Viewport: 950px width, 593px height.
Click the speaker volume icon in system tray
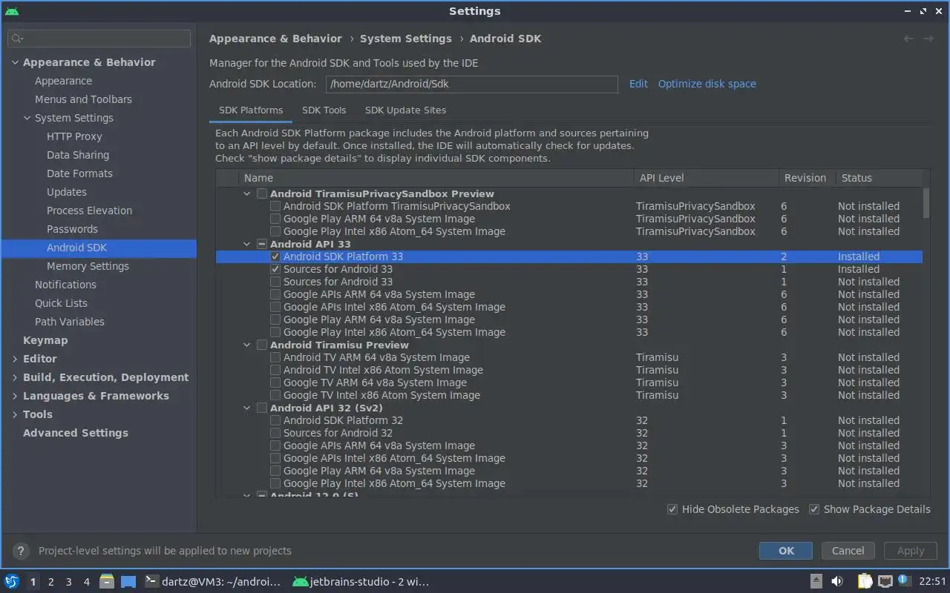coord(837,581)
